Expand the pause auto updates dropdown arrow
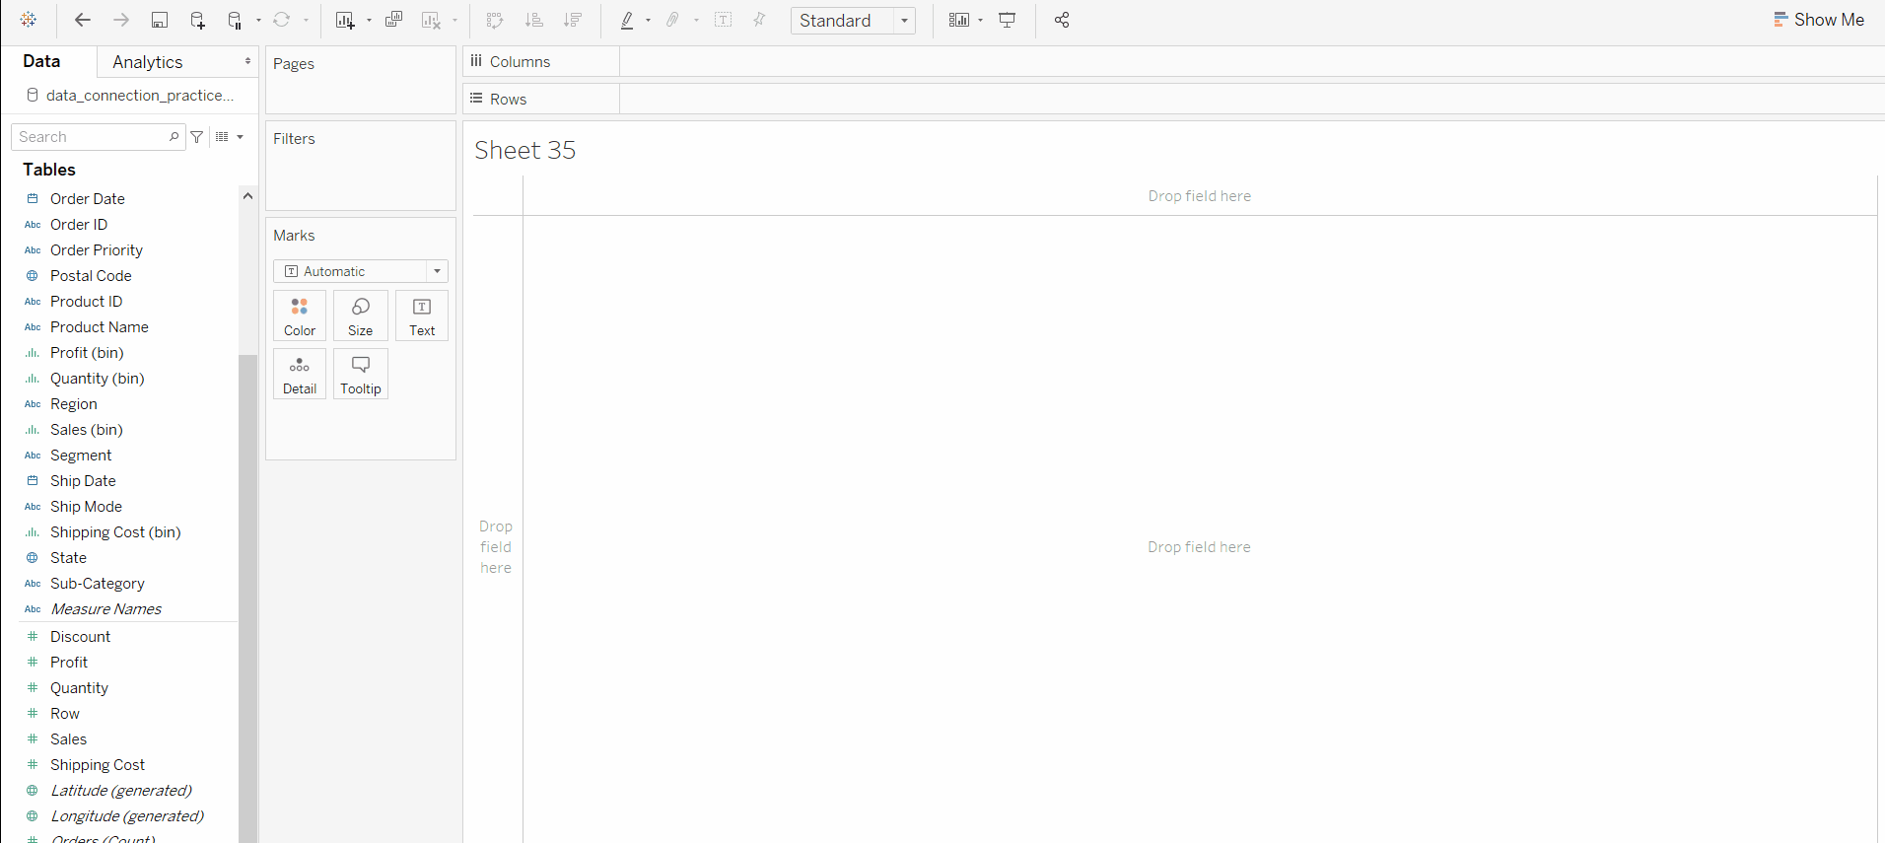Viewport: 1885px width, 843px height. (258, 21)
